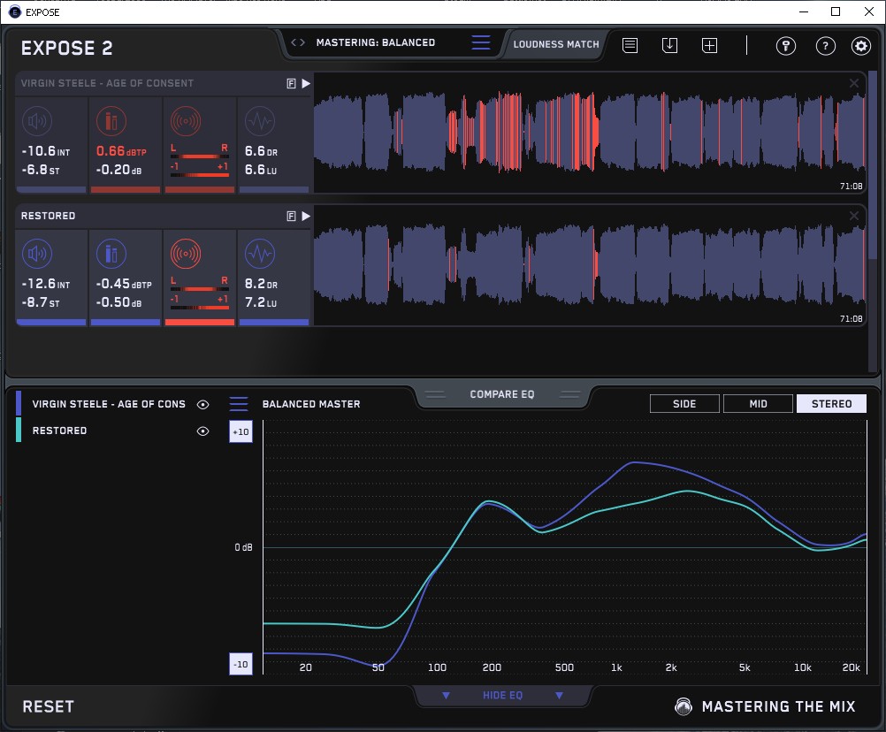Click the add track plus icon
The width and height of the screenshot is (886, 732).
[710, 45]
